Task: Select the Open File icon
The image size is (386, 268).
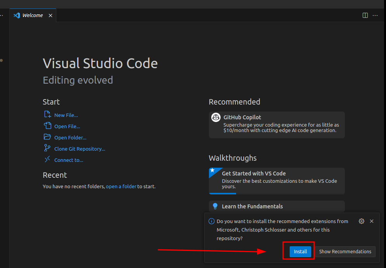Action: 47,126
